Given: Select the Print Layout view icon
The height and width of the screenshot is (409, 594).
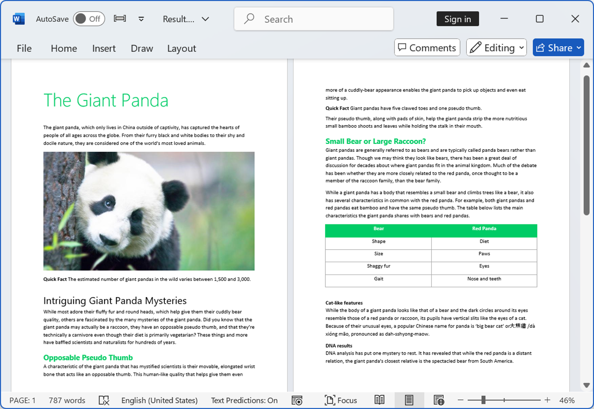Looking at the screenshot, I should (x=409, y=400).
